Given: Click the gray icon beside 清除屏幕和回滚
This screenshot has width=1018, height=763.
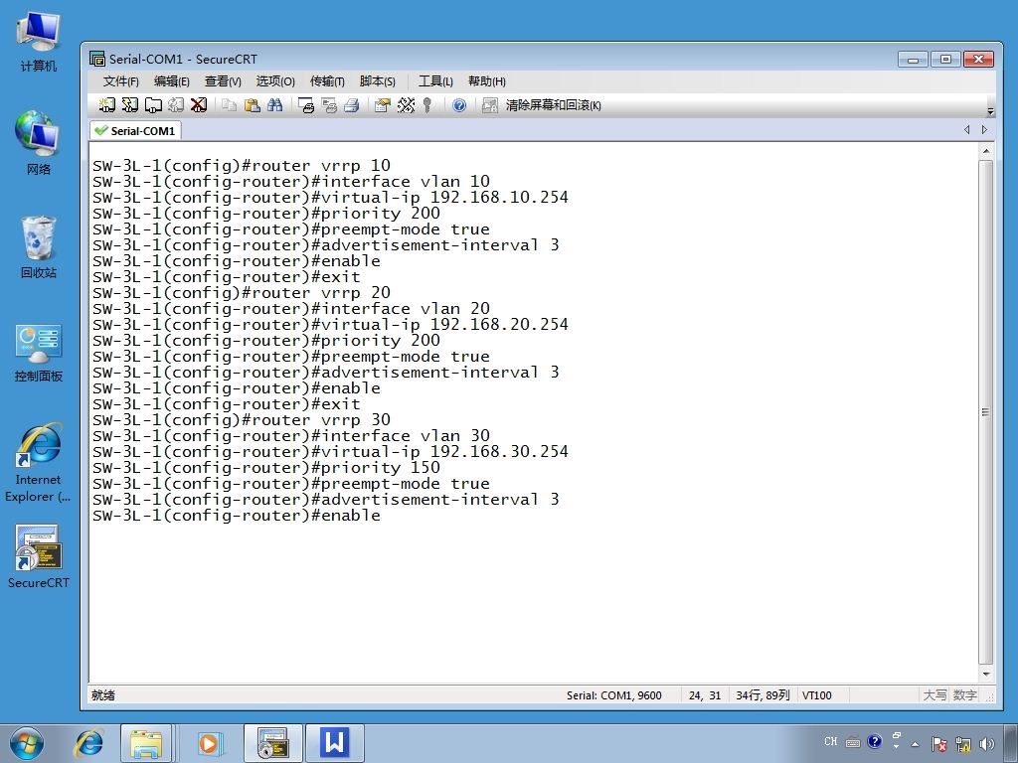Looking at the screenshot, I should (x=490, y=105).
